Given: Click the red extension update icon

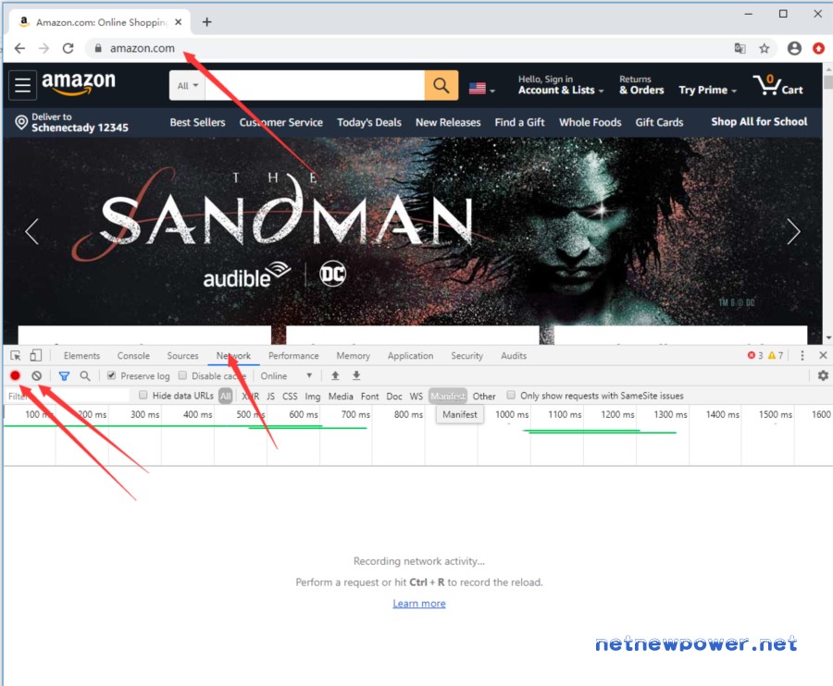Looking at the screenshot, I should click(x=819, y=48).
